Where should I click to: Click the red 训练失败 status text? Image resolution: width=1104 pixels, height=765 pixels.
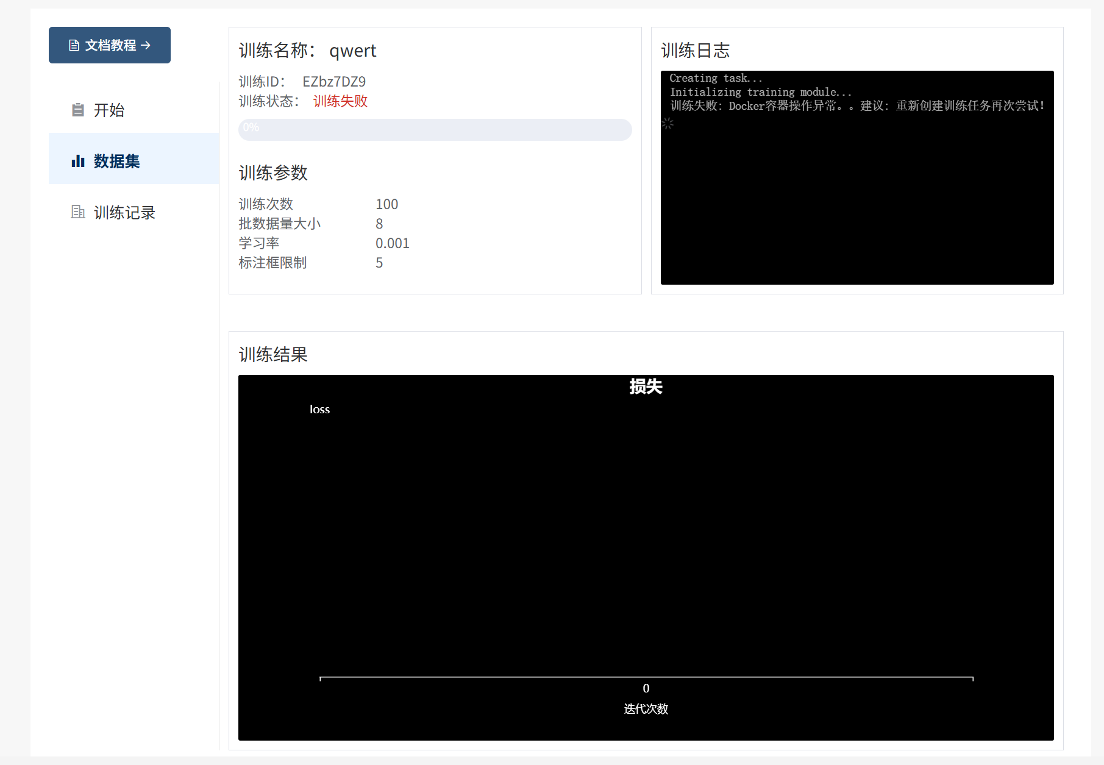tap(340, 101)
